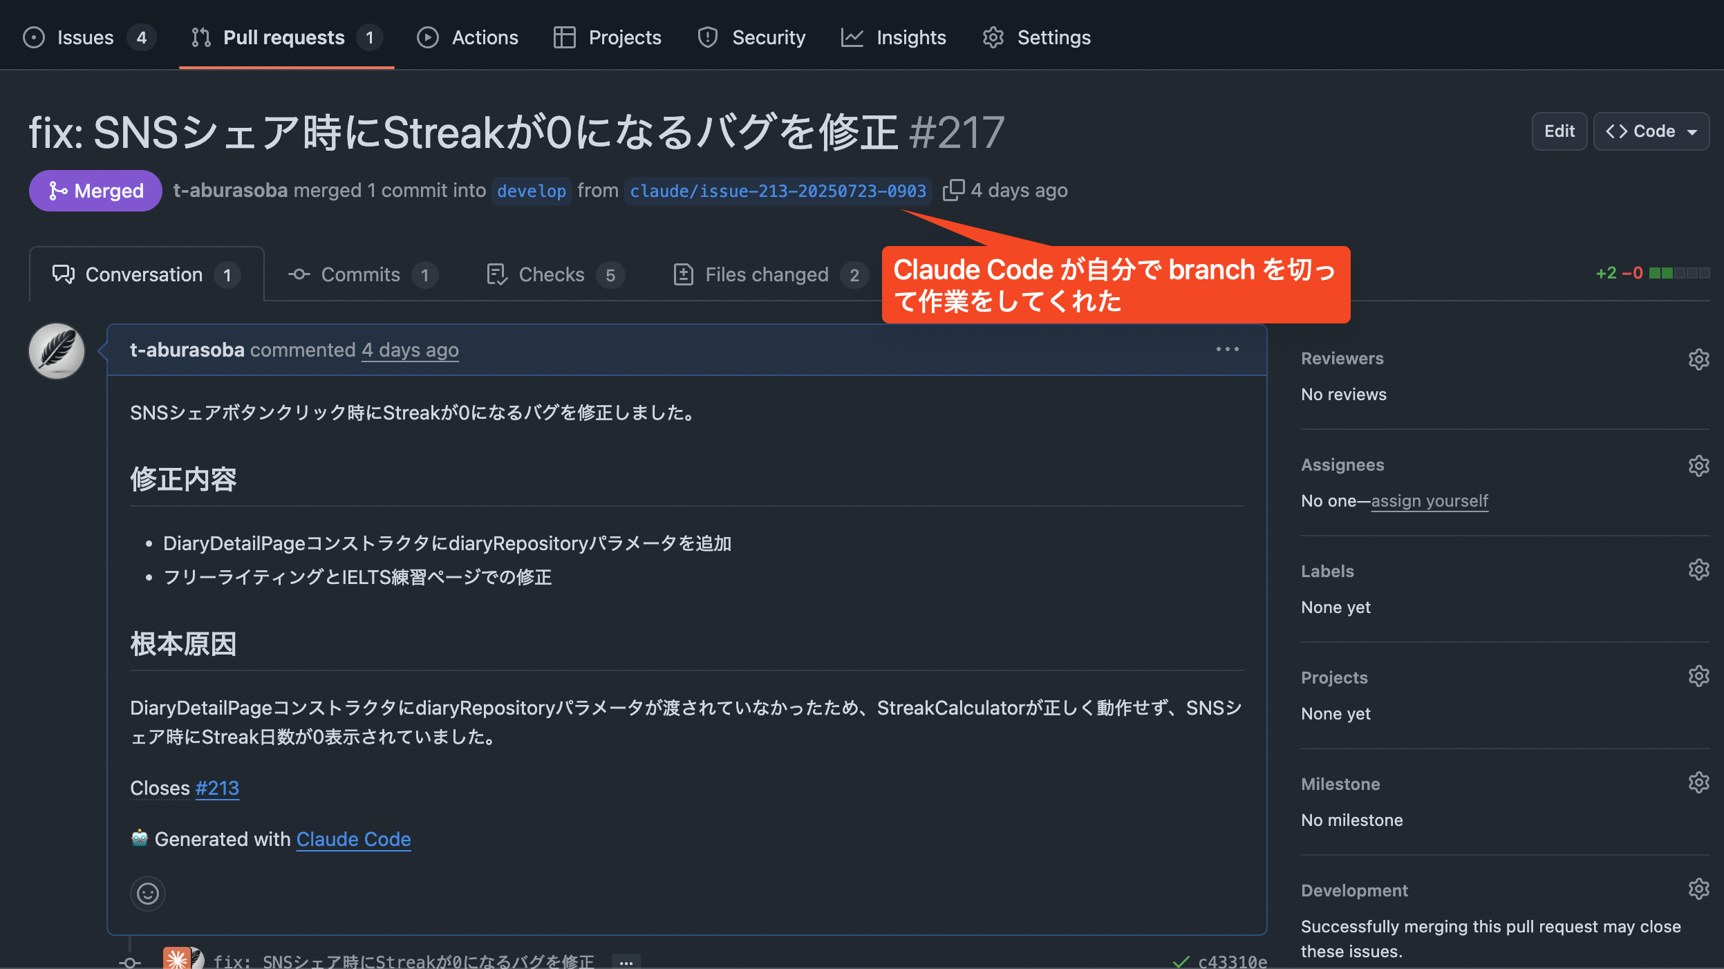Click the assign yourself link
The height and width of the screenshot is (969, 1724).
tap(1429, 501)
